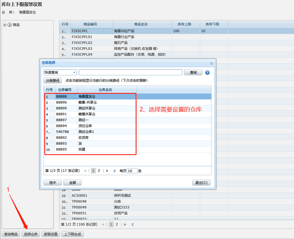Go to next page in warehouse dialog
The image size is (294, 239).
click(x=107, y=171)
